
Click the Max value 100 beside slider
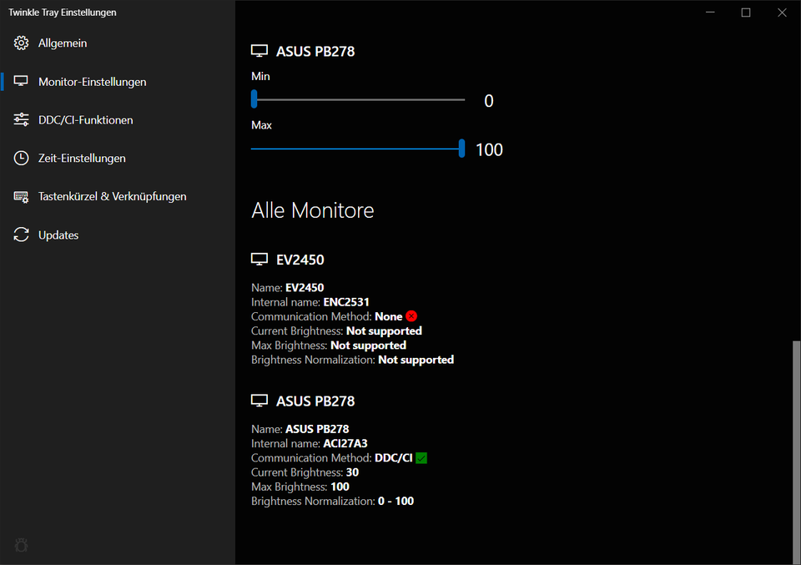490,149
